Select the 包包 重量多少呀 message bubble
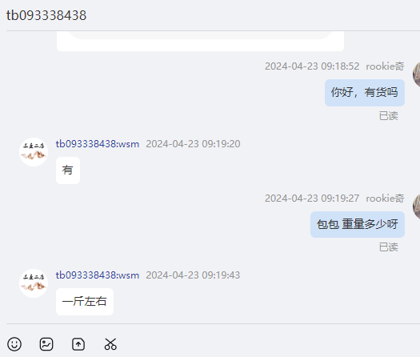Image resolution: width=420 pixels, height=357 pixels. point(358,224)
